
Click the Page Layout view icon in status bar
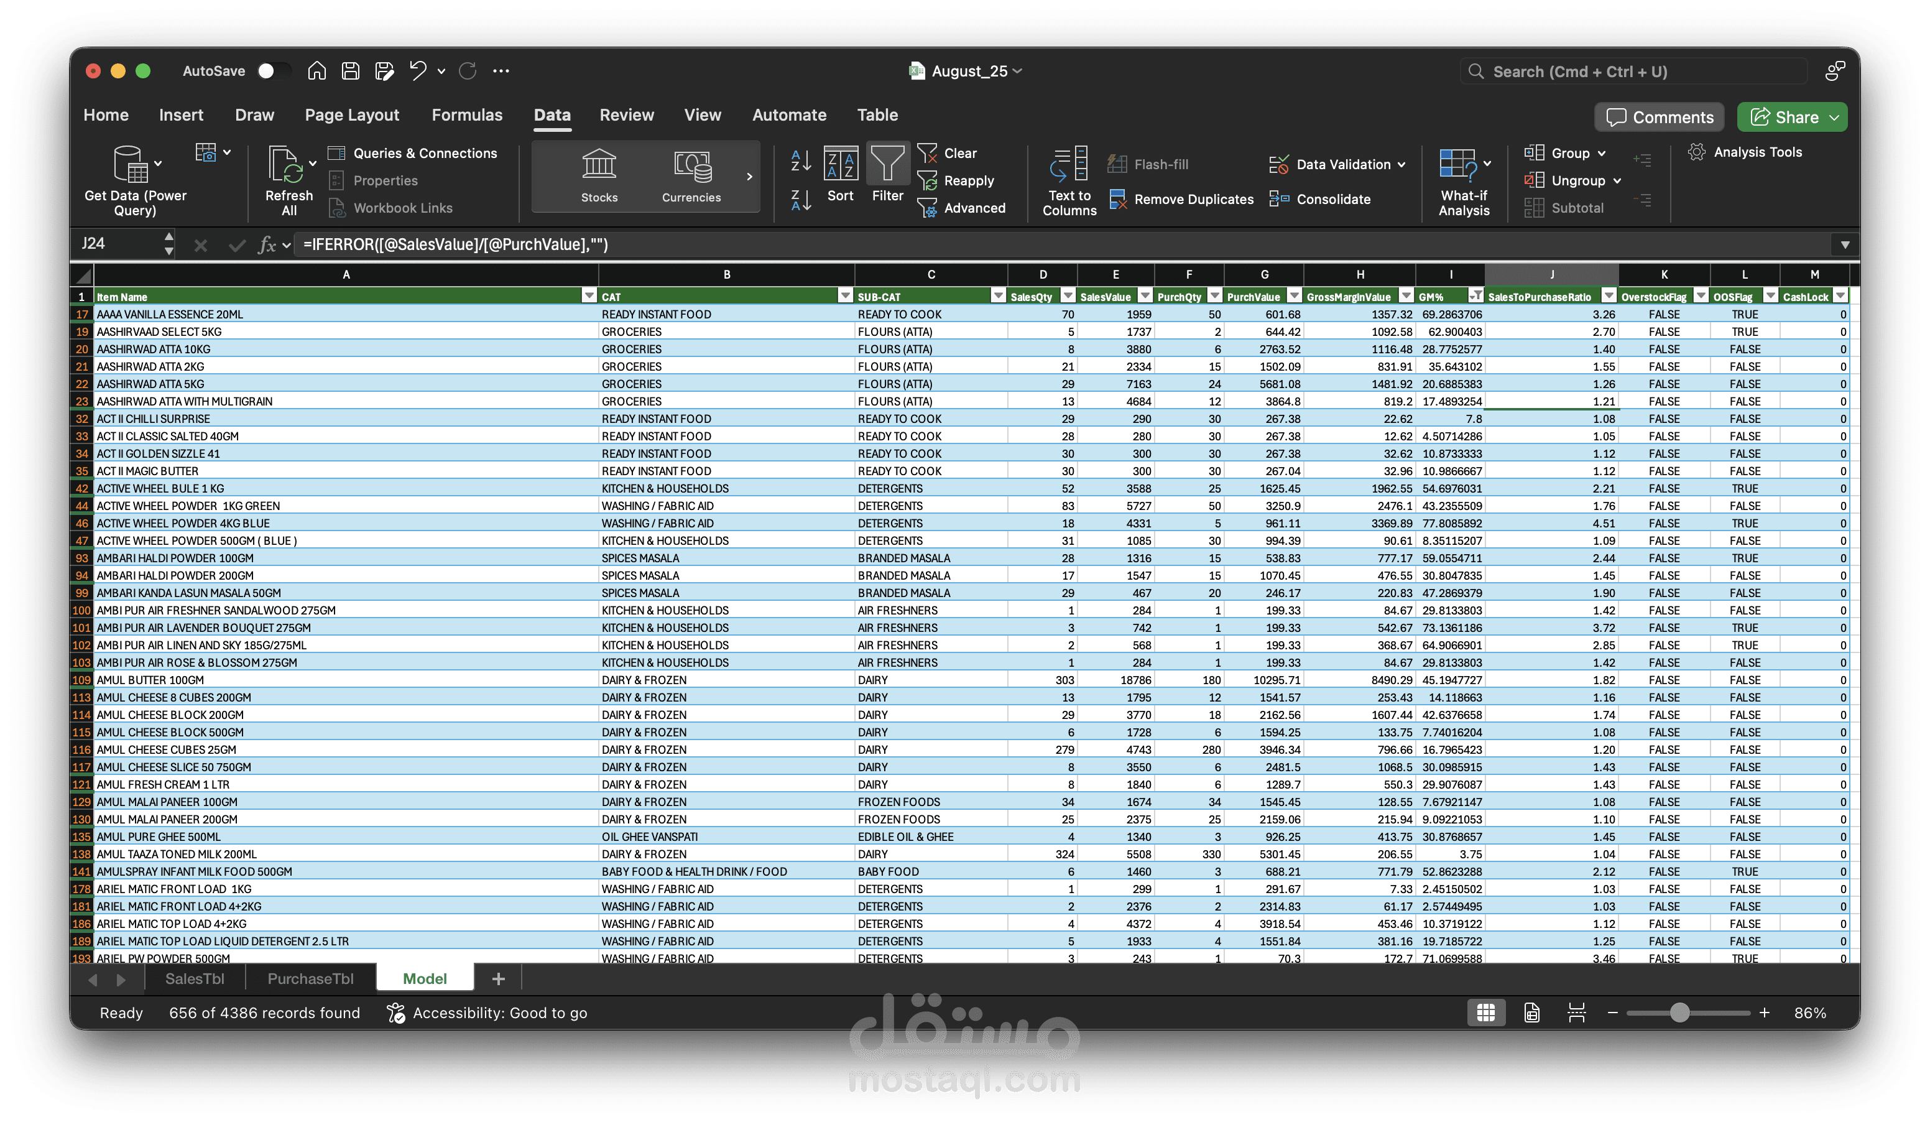tap(1531, 1013)
